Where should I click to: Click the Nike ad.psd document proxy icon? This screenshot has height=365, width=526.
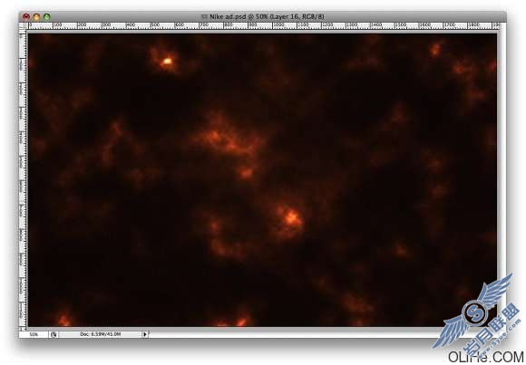[x=204, y=16]
